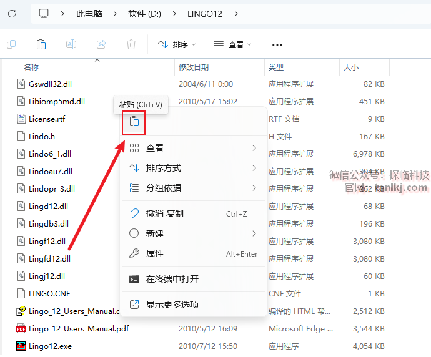Click the paste icon in context menu

(134, 121)
